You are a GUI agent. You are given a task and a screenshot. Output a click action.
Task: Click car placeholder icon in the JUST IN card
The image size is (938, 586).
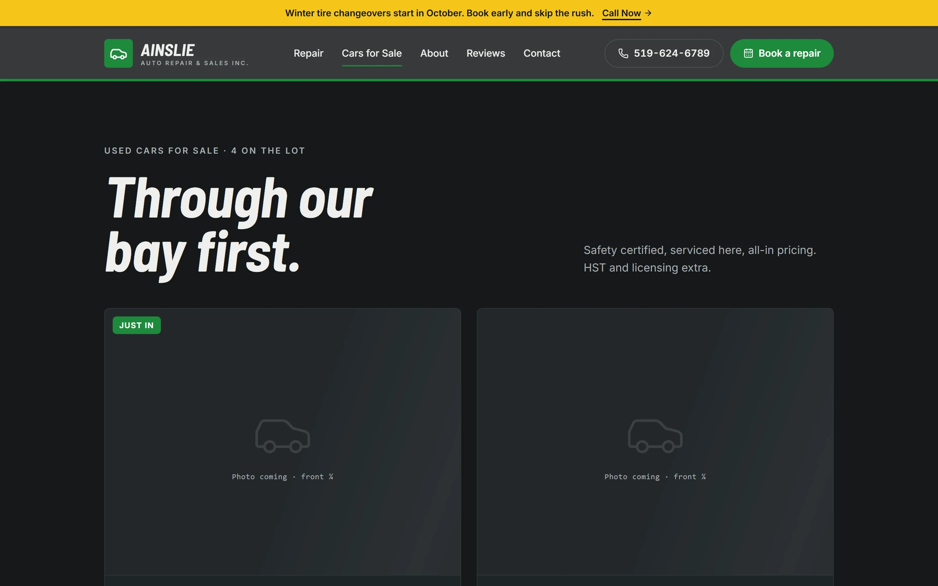click(283, 436)
